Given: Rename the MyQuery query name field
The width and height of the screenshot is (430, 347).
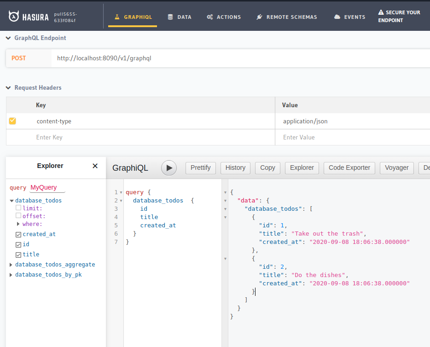Looking at the screenshot, I should pos(47,187).
